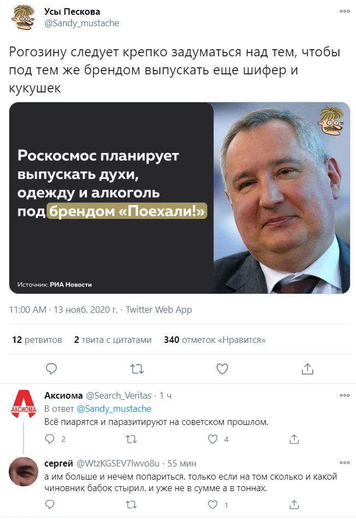
Task: Like сергей's comment with 1 like
Action: coord(213,504)
